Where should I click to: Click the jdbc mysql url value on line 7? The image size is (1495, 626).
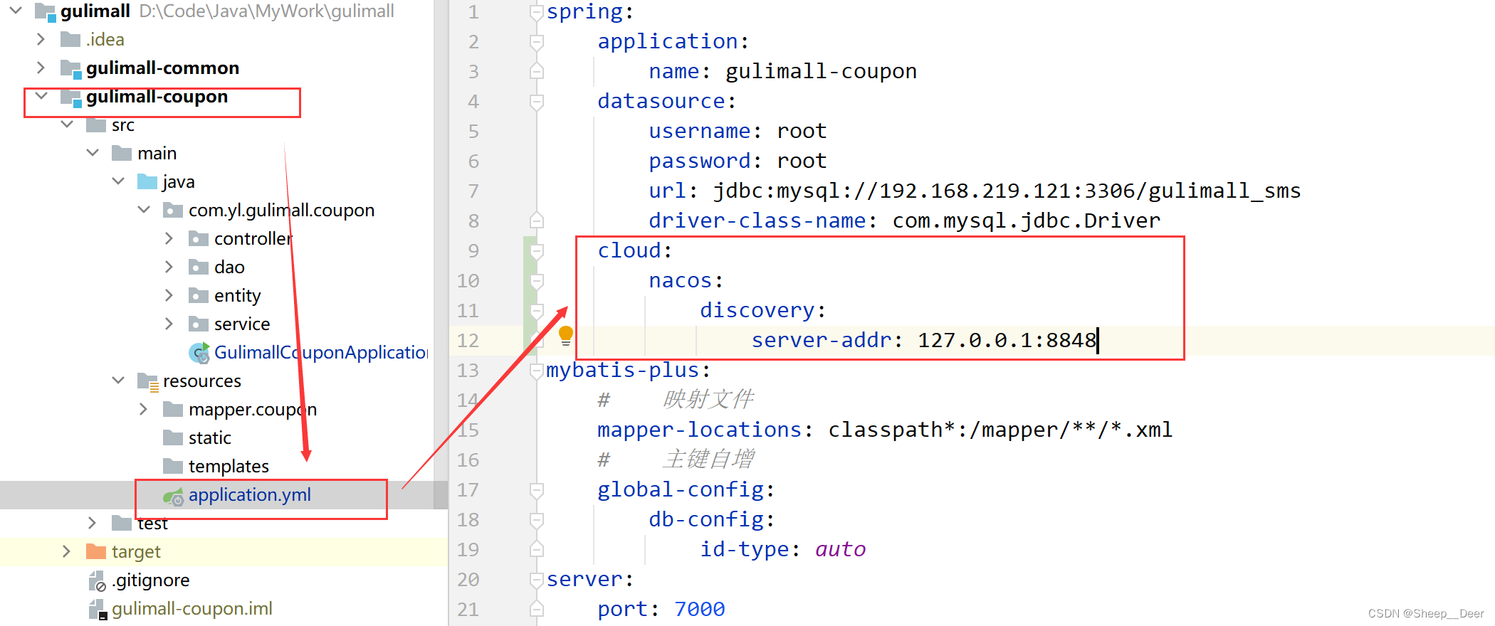[1007, 191]
